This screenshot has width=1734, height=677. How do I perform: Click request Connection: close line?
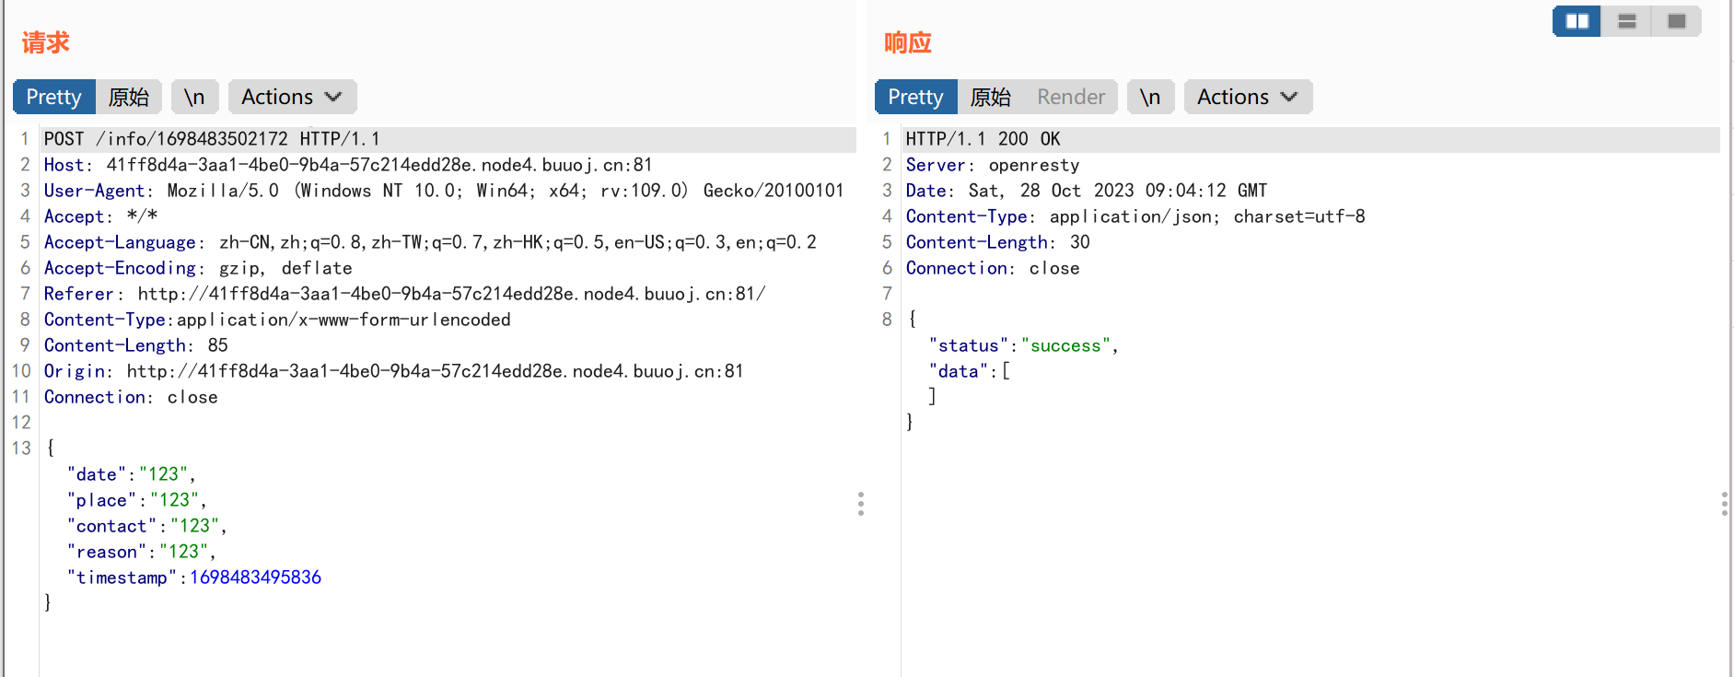[131, 397]
